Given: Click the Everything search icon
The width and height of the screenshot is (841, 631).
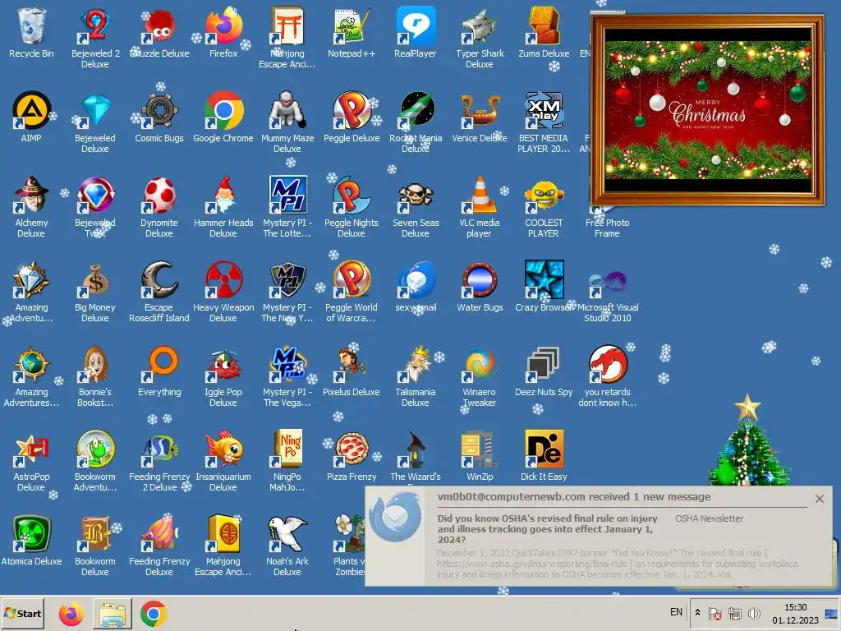Looking at the screenshot, I should 159,365.
